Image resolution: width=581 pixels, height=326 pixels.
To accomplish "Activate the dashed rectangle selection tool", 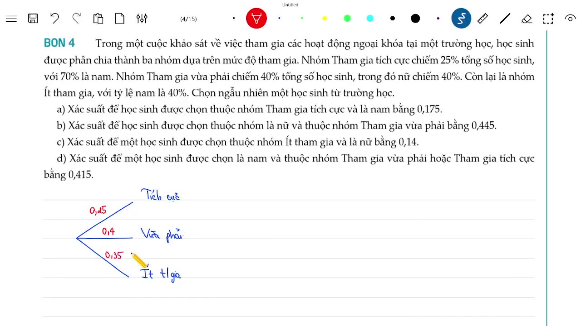I will point(548,19).
